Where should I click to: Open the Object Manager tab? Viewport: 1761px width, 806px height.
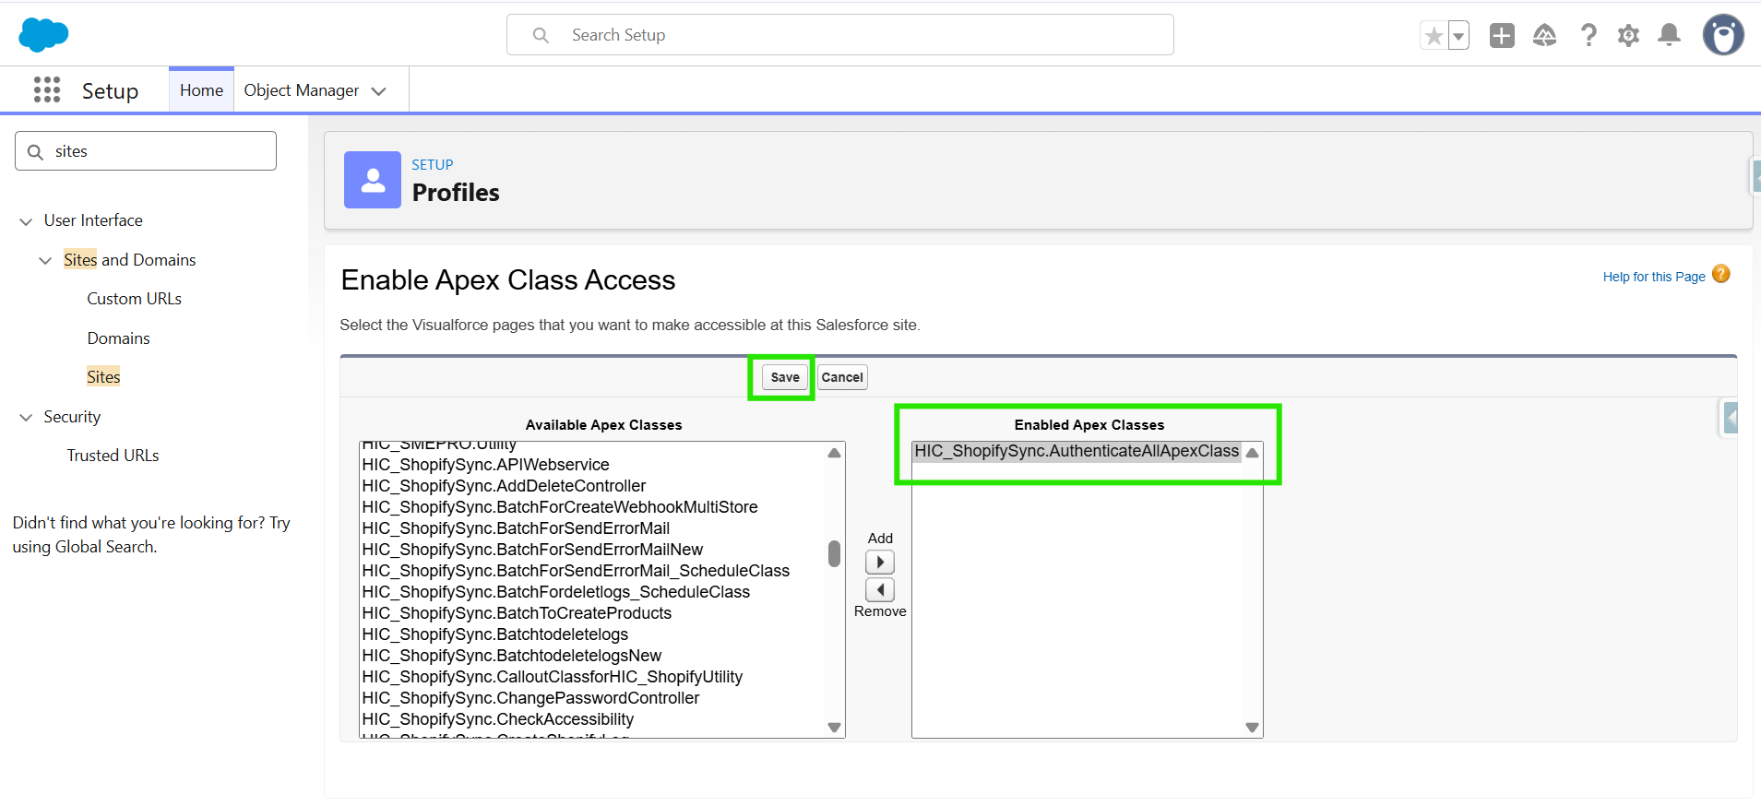pos(302,90)
